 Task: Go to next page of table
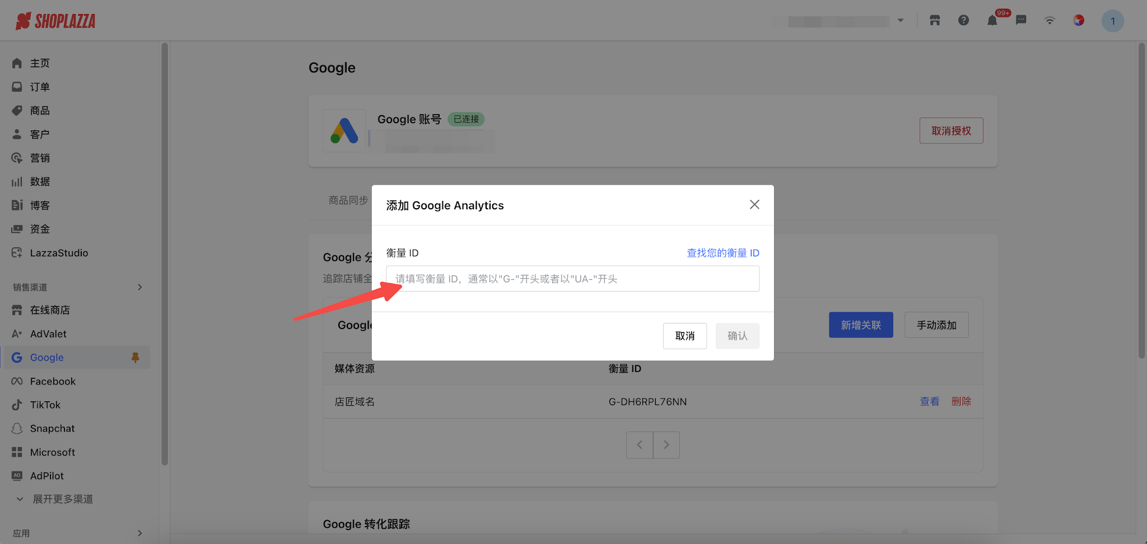click(x=666, y=445)
